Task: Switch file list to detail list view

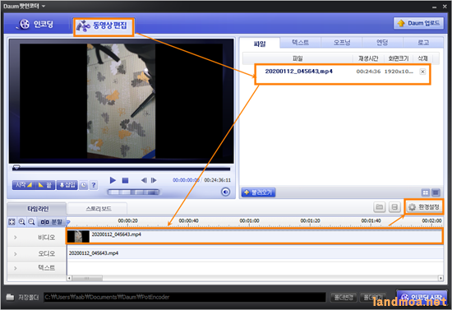Action: (x=436, y=192)
